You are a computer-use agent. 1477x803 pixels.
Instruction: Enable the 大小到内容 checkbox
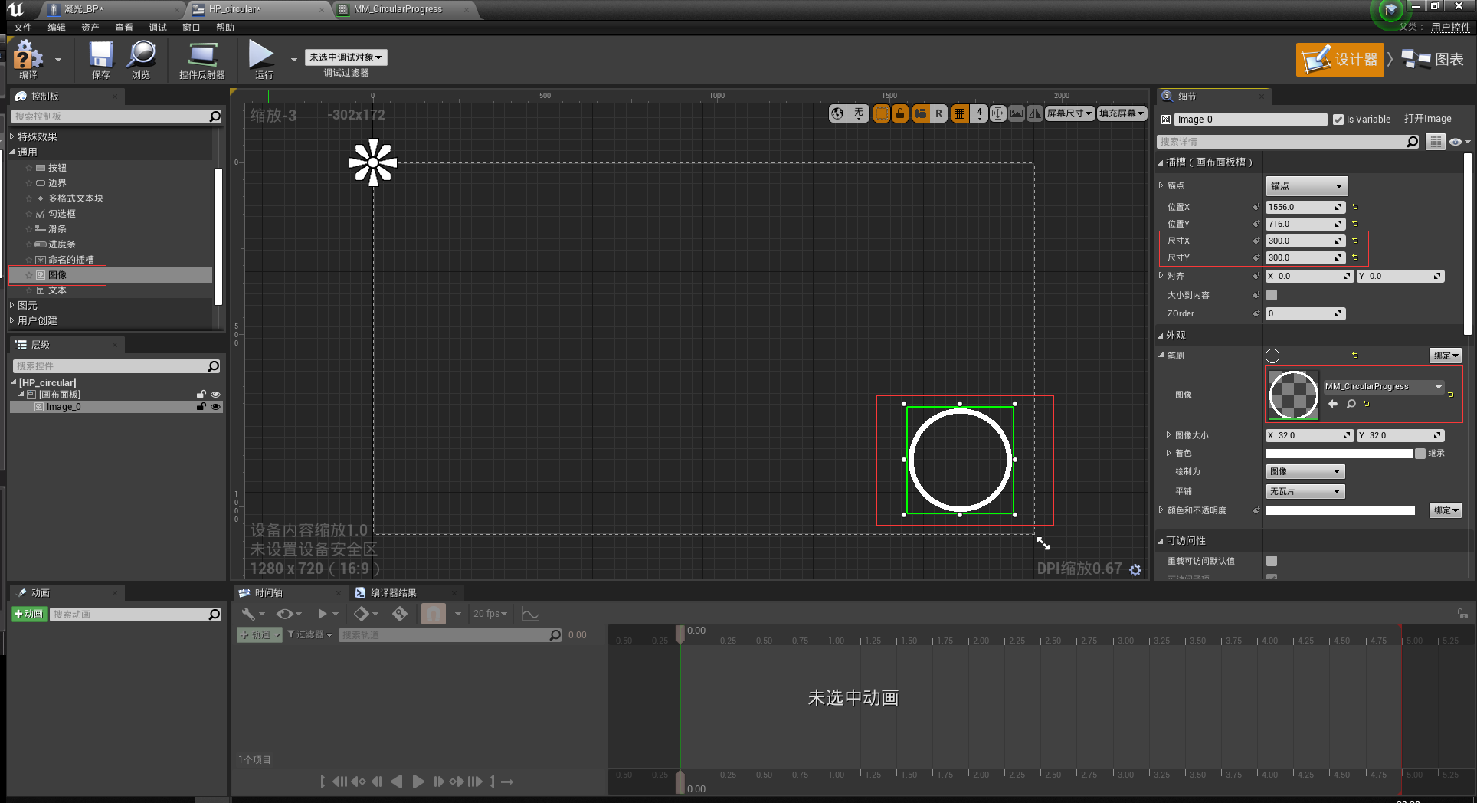pyautogui.click(x=1272, y=295)
